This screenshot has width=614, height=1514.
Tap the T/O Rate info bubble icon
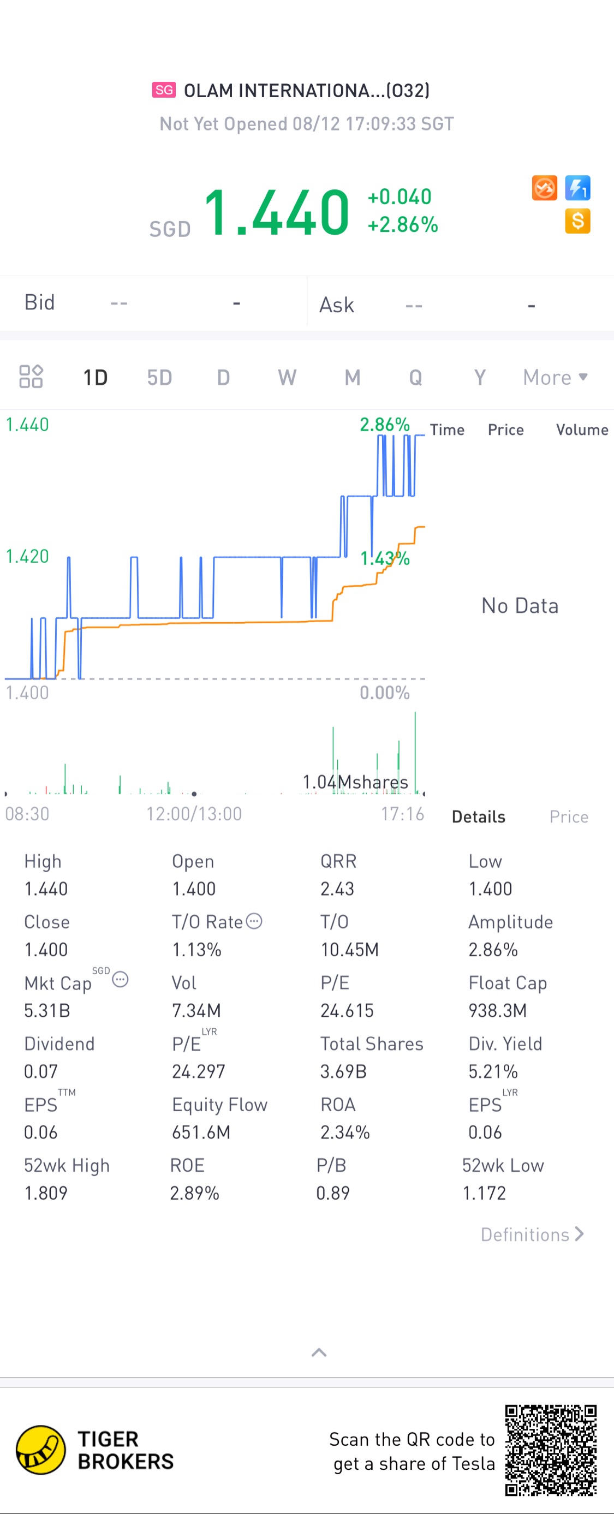254,921
